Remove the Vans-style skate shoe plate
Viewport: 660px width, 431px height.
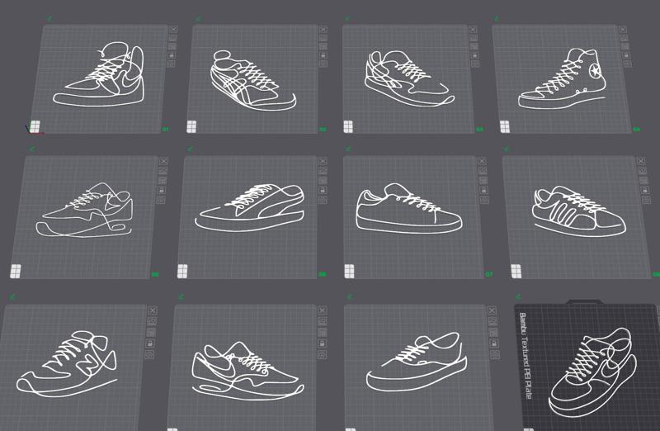tap(492, 310)
